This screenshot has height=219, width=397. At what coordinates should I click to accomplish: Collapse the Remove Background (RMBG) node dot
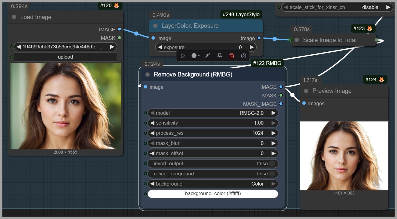click(x=147, y=74)
